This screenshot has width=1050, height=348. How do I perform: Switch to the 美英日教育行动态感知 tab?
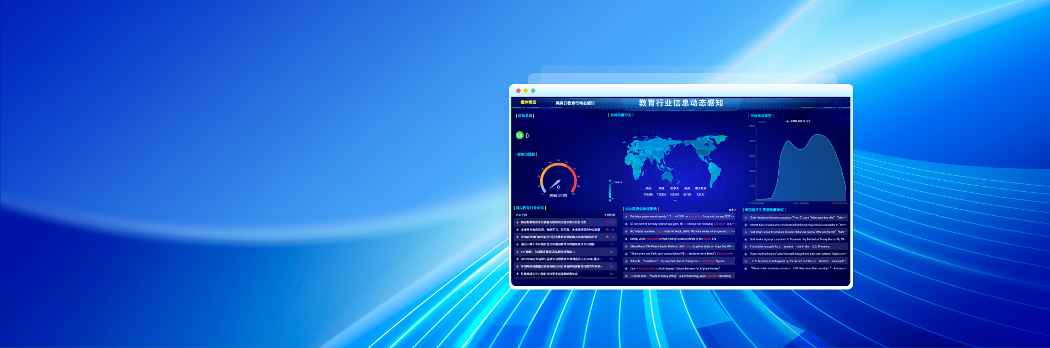click(x=575, y=103)
